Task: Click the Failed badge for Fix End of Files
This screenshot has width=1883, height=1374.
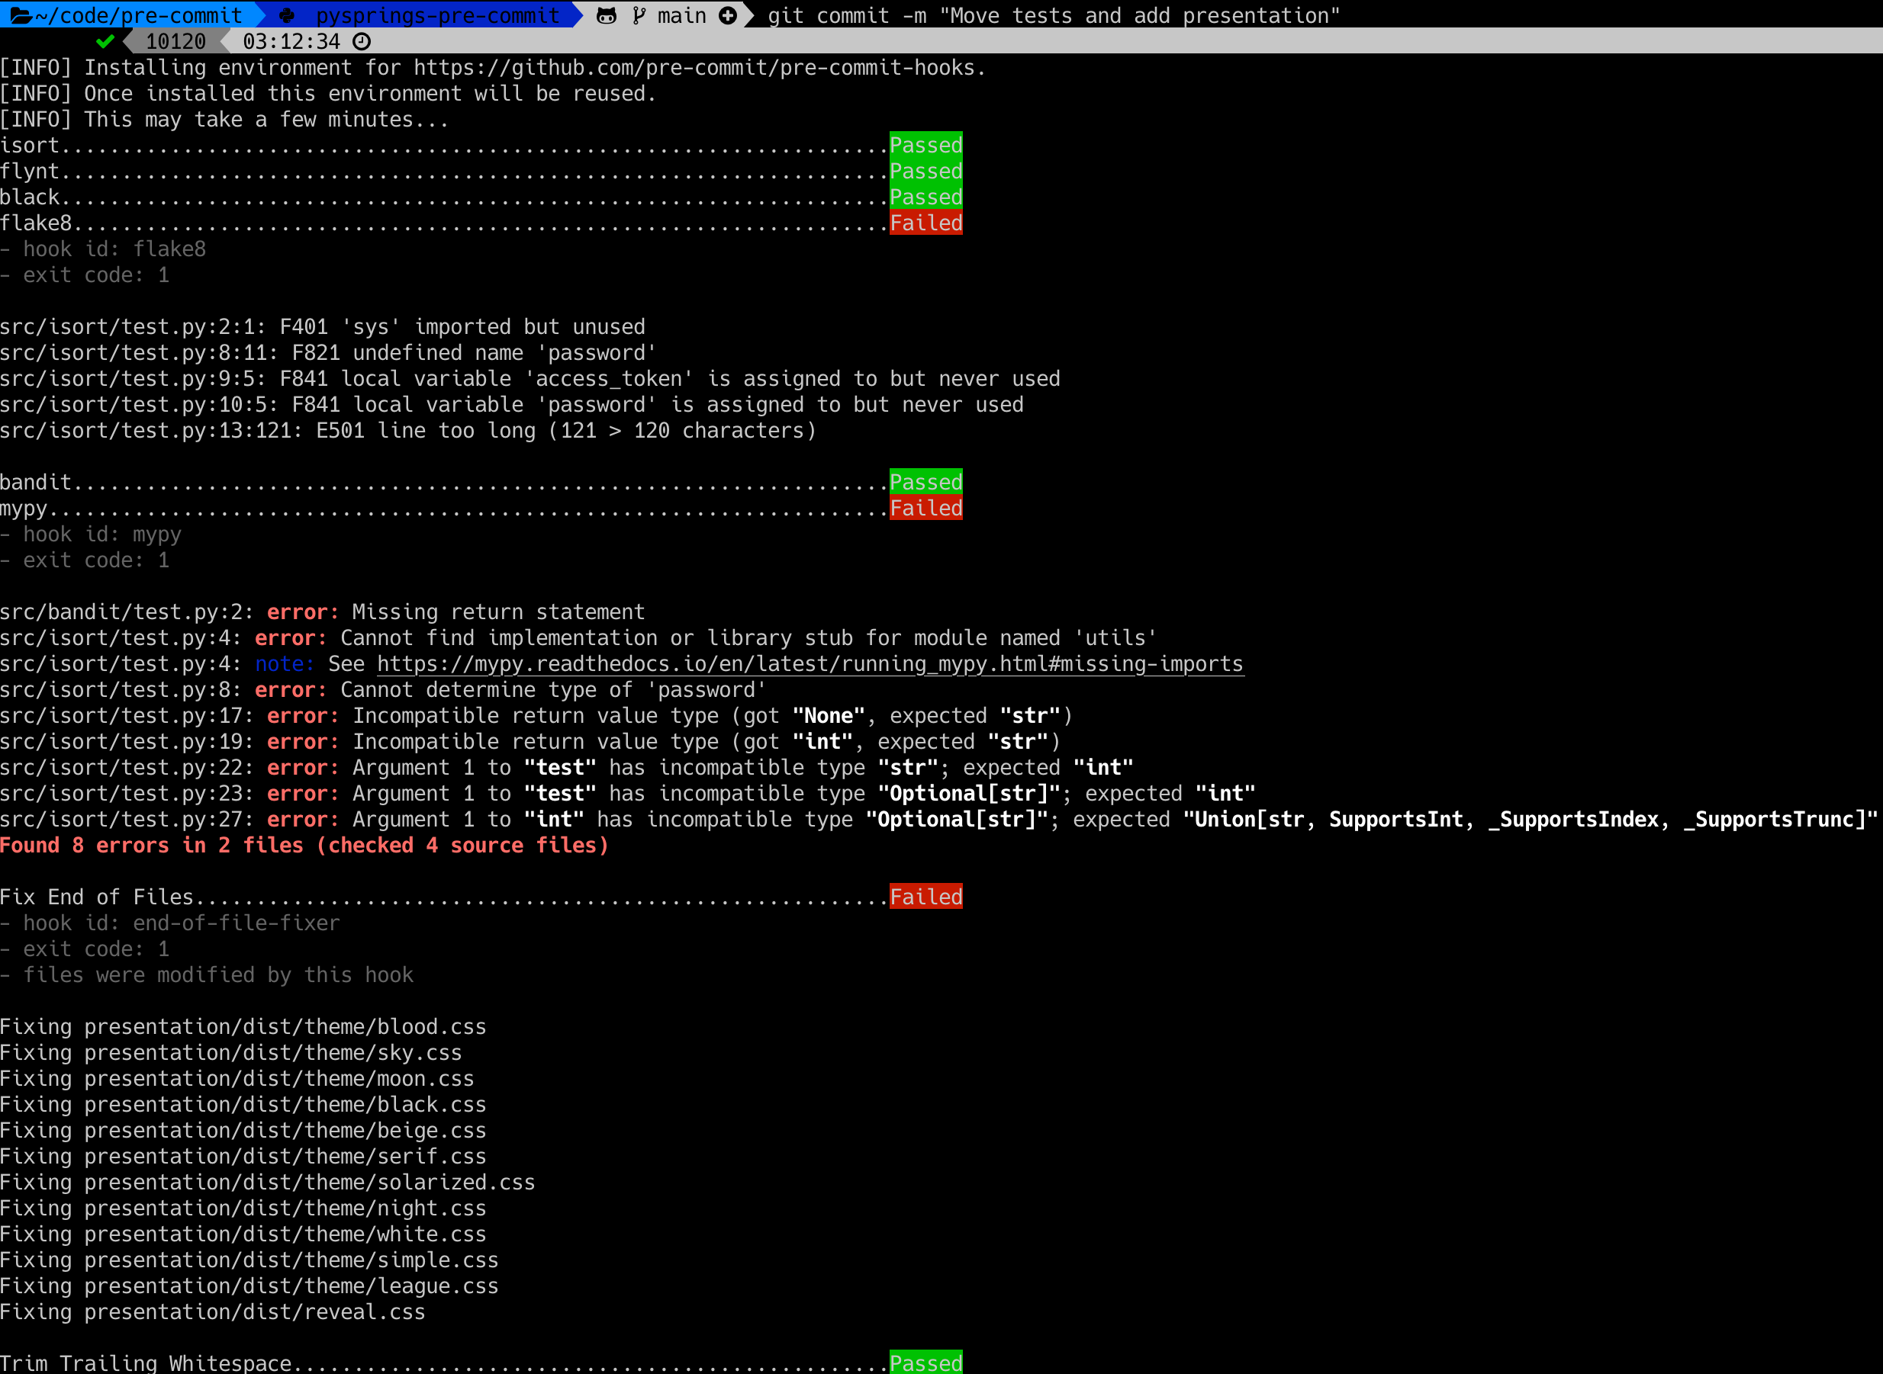Action: [926, 897]
